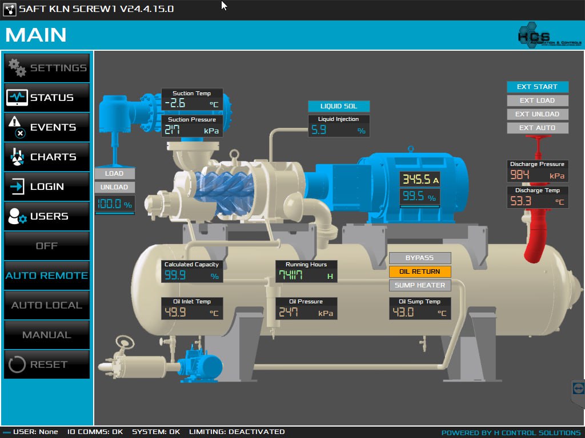Click the Oil Pressure 247 kPa readout
Viewport: 585px width, 438px height.
pos(306,309)
